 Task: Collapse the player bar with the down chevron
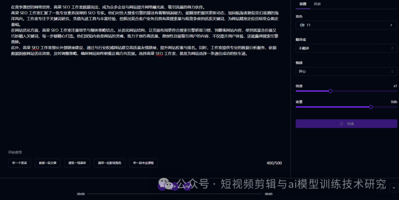(x=394, y=188)
